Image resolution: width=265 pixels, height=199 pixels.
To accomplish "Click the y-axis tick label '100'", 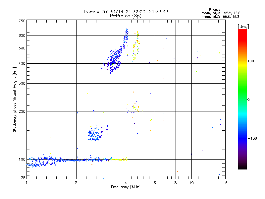I will click(x=22, y=159).
